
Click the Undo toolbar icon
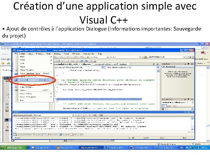point(61,57)
